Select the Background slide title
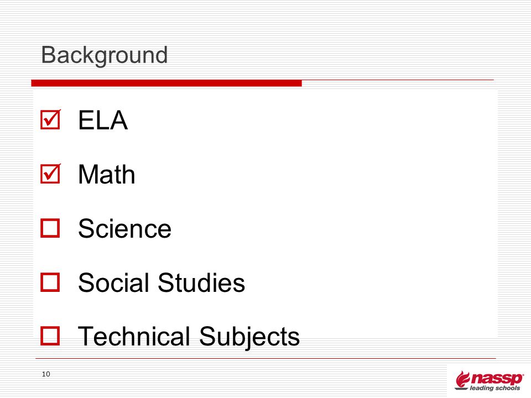The height and width of the screenshot is (398, 531). tap(105, 55)
